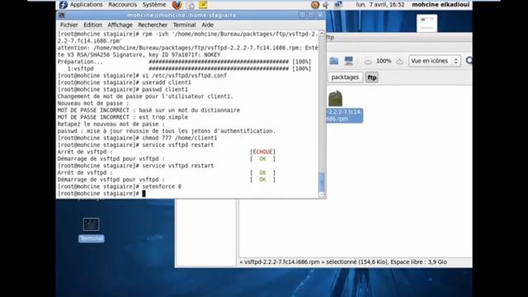Screen dimensions: 528x297
Task: Open the Terminal menu in menubar
Action: click(184, 25)
